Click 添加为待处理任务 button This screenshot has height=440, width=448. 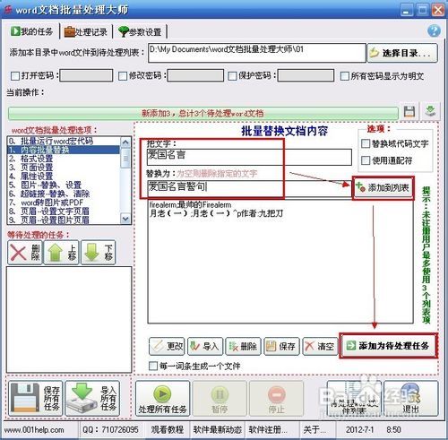click(388, 346)
